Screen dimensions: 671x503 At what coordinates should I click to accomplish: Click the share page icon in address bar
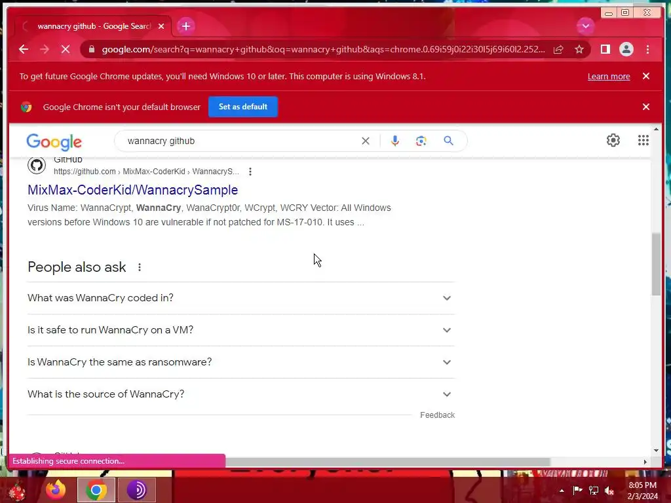click(558, 49)
